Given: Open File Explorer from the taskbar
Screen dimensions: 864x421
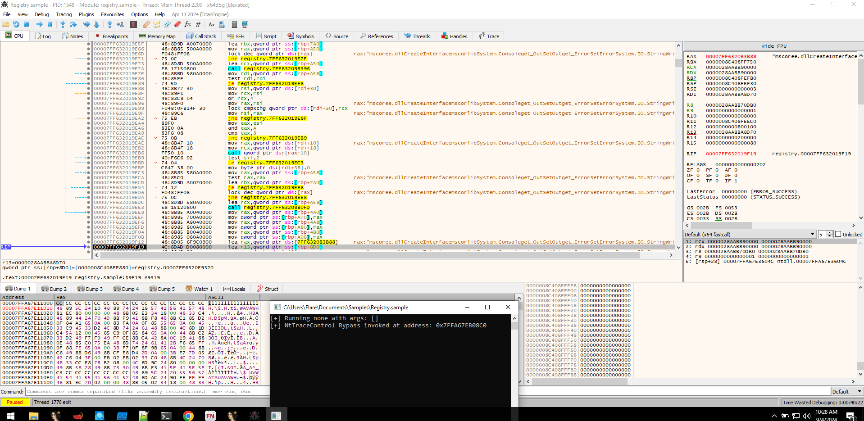Looking at the screenshot, I should click(33, 416).
